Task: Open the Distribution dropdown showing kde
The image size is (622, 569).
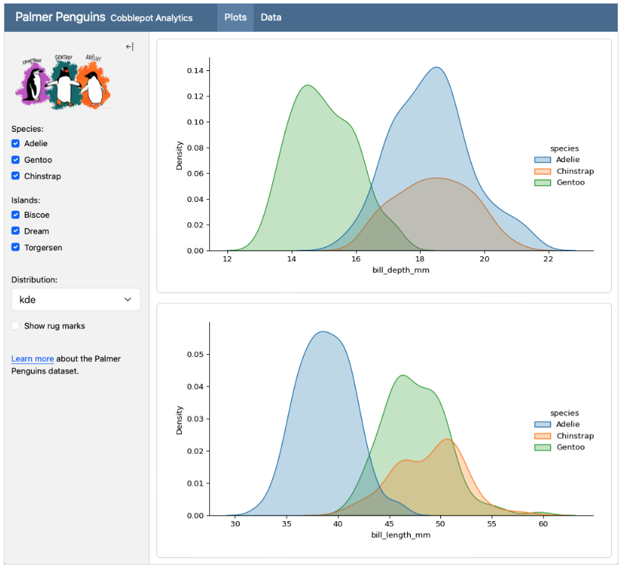Action: [76, 300]
